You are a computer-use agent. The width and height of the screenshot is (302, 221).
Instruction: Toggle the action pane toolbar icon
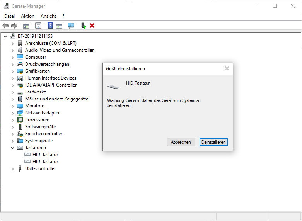[59, 25]
